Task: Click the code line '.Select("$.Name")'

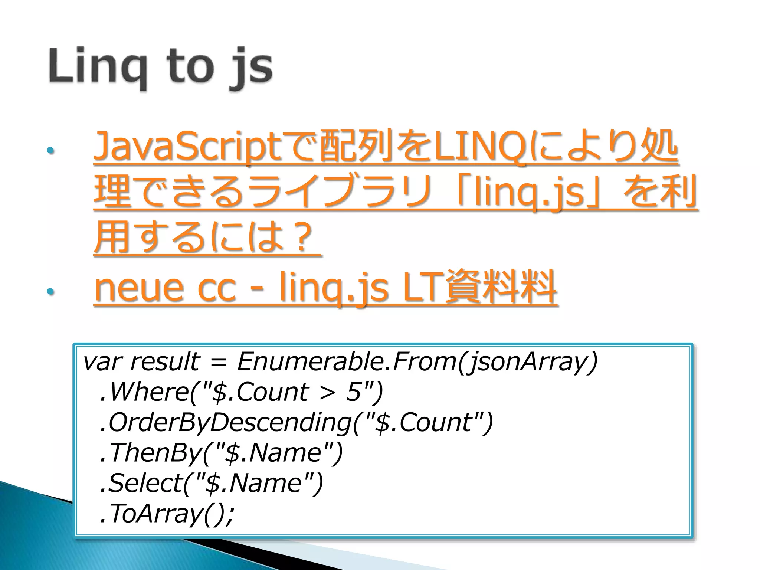Action: tap(212, 484)
